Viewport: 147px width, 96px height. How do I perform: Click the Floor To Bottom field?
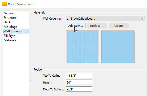click(79, 89)
